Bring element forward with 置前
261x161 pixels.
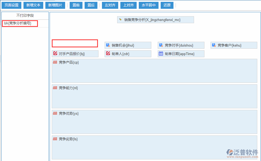pos(76,5)
